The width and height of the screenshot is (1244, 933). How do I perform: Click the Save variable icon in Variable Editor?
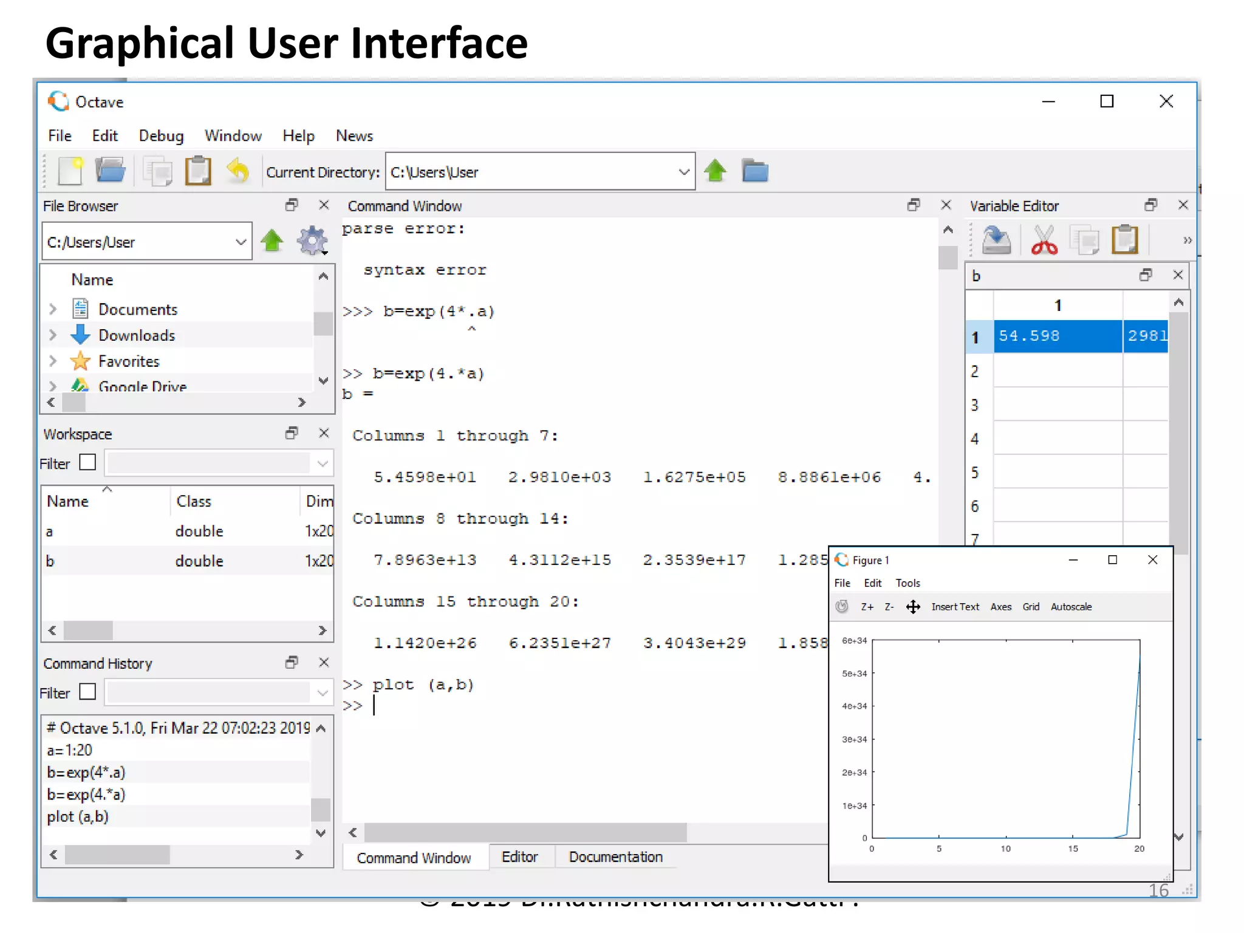pos(996,240)
